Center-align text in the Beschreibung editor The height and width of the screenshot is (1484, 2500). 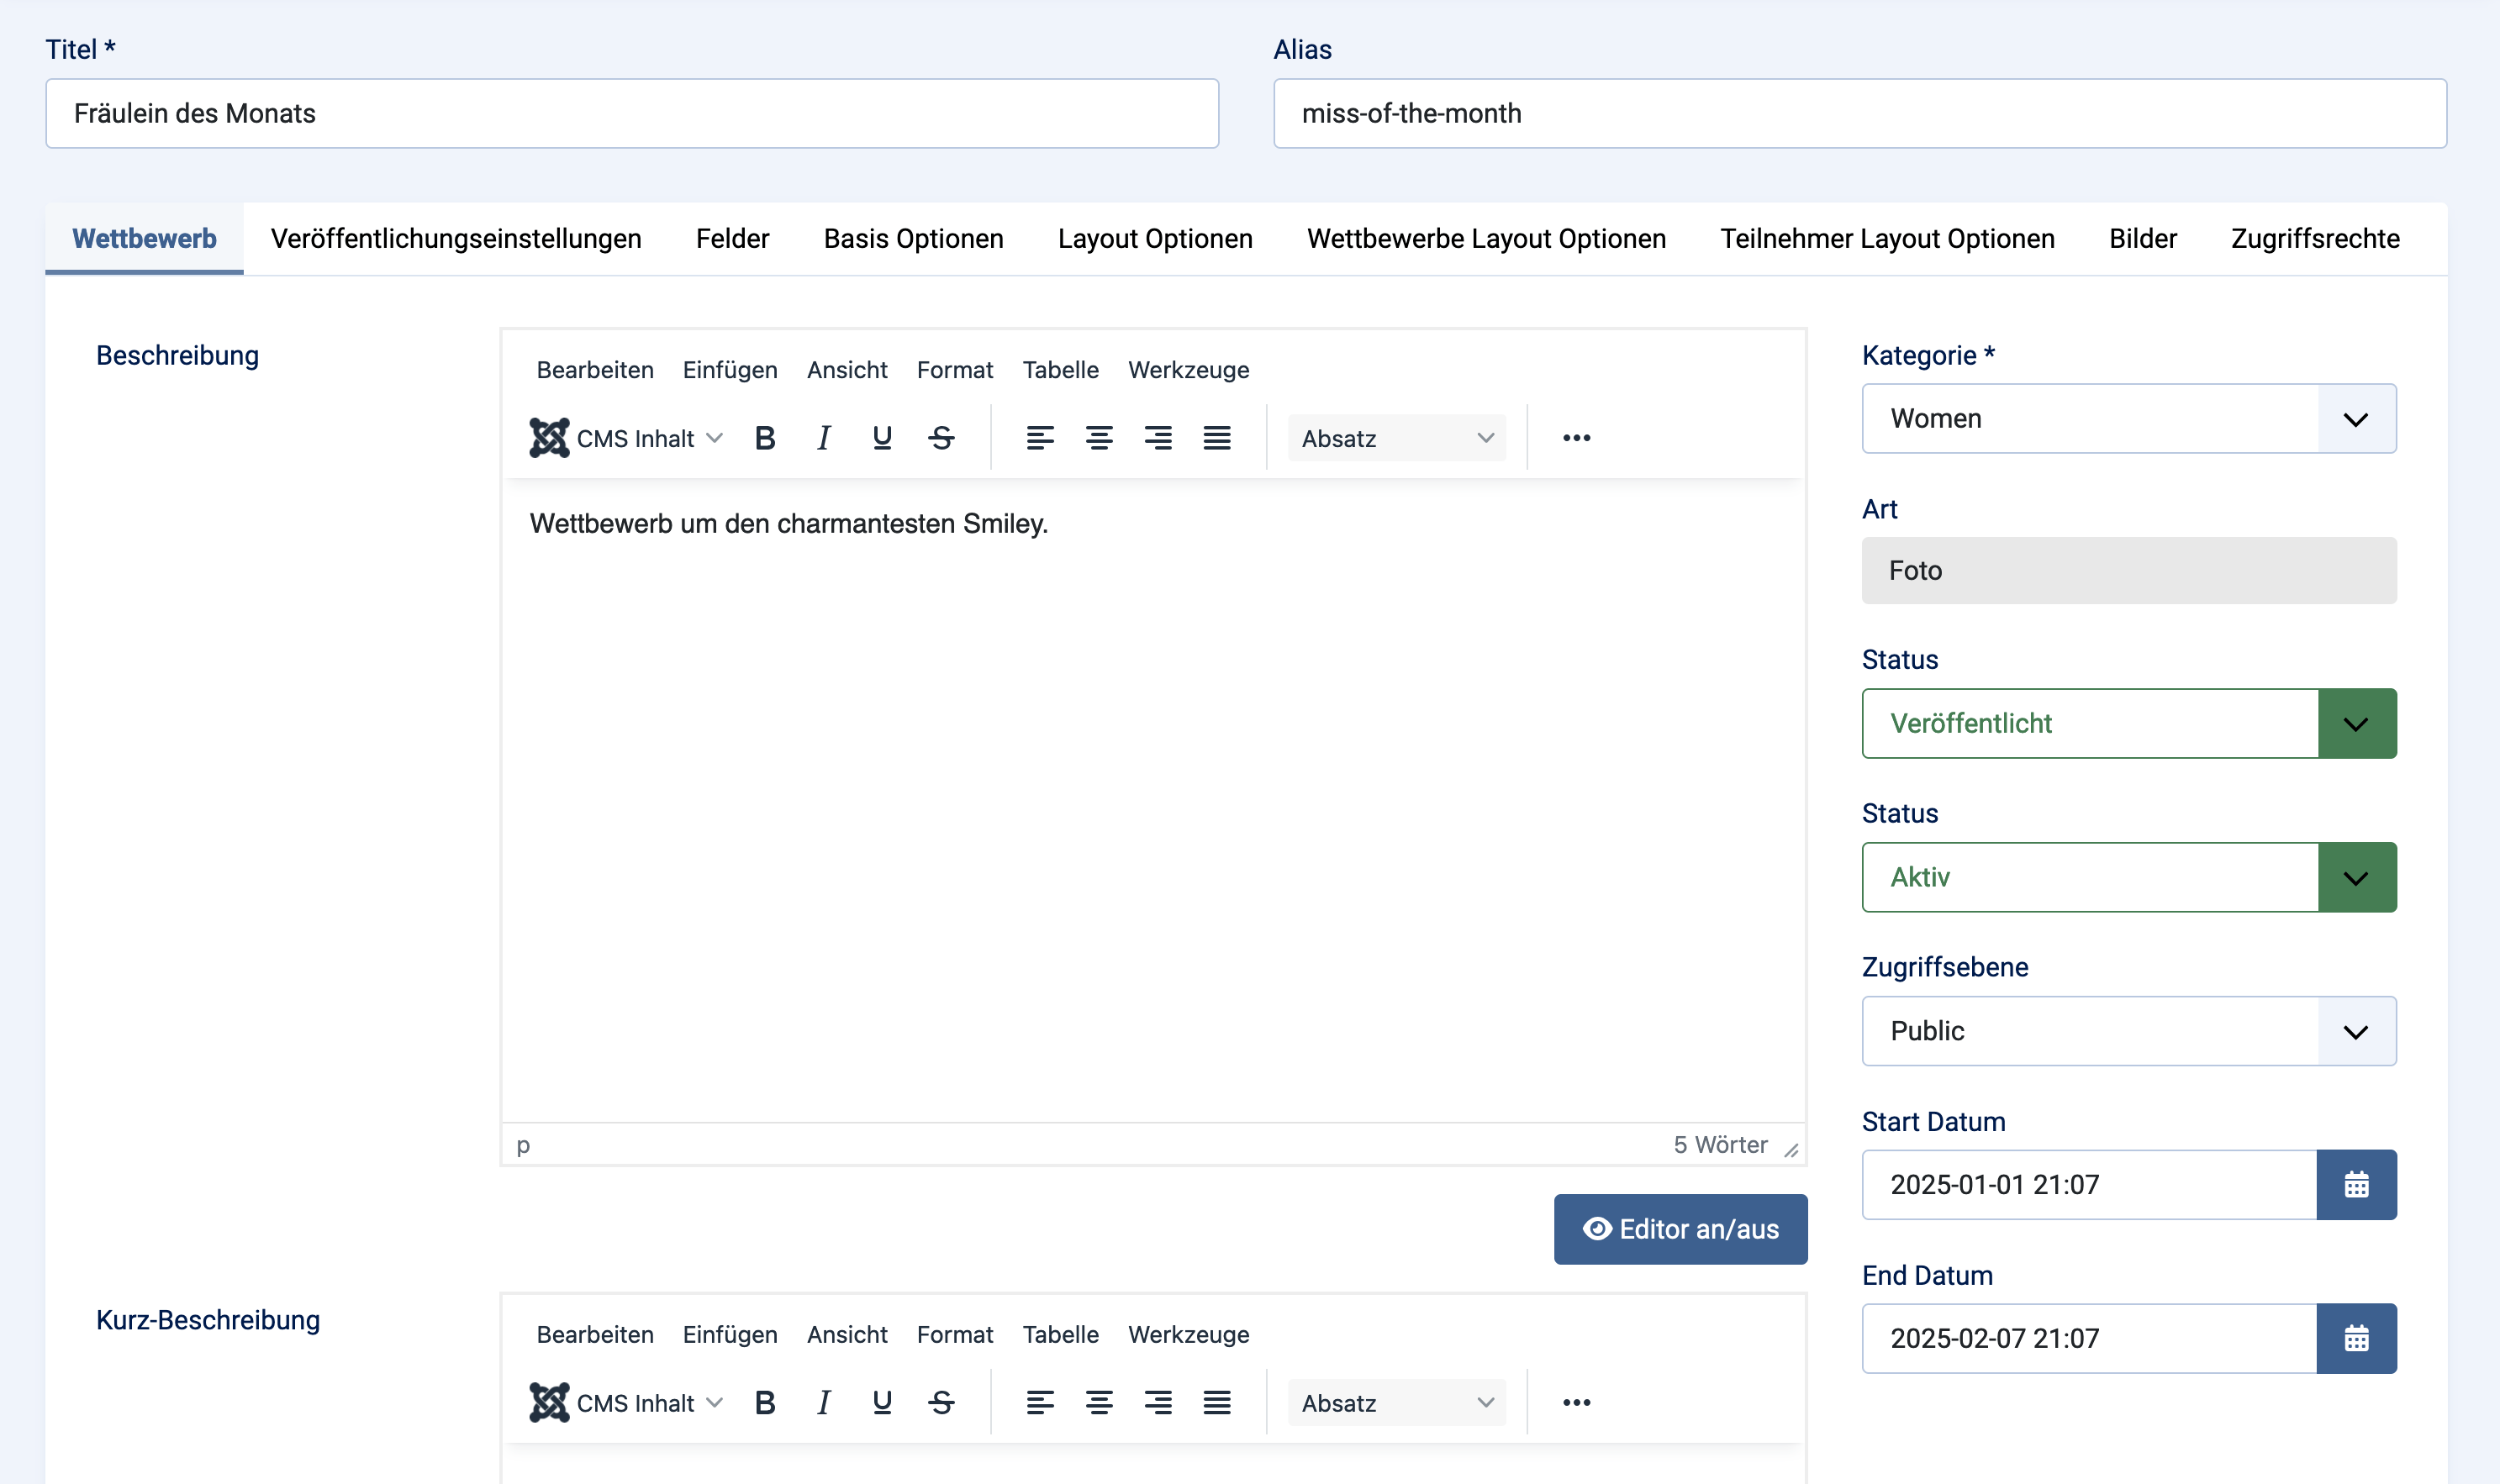pos(1099,438)
